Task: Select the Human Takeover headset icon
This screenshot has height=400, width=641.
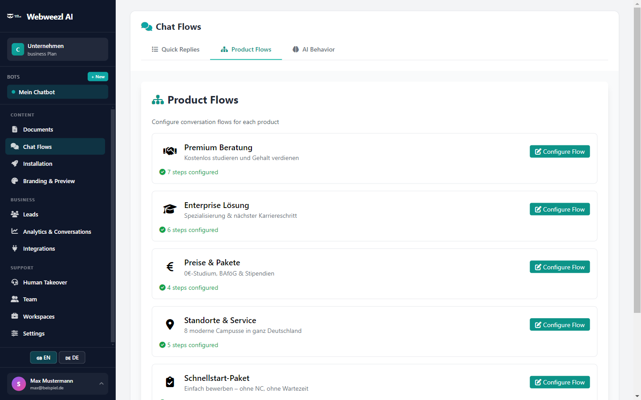Action: pyautogui.click(x=16, y=282)
